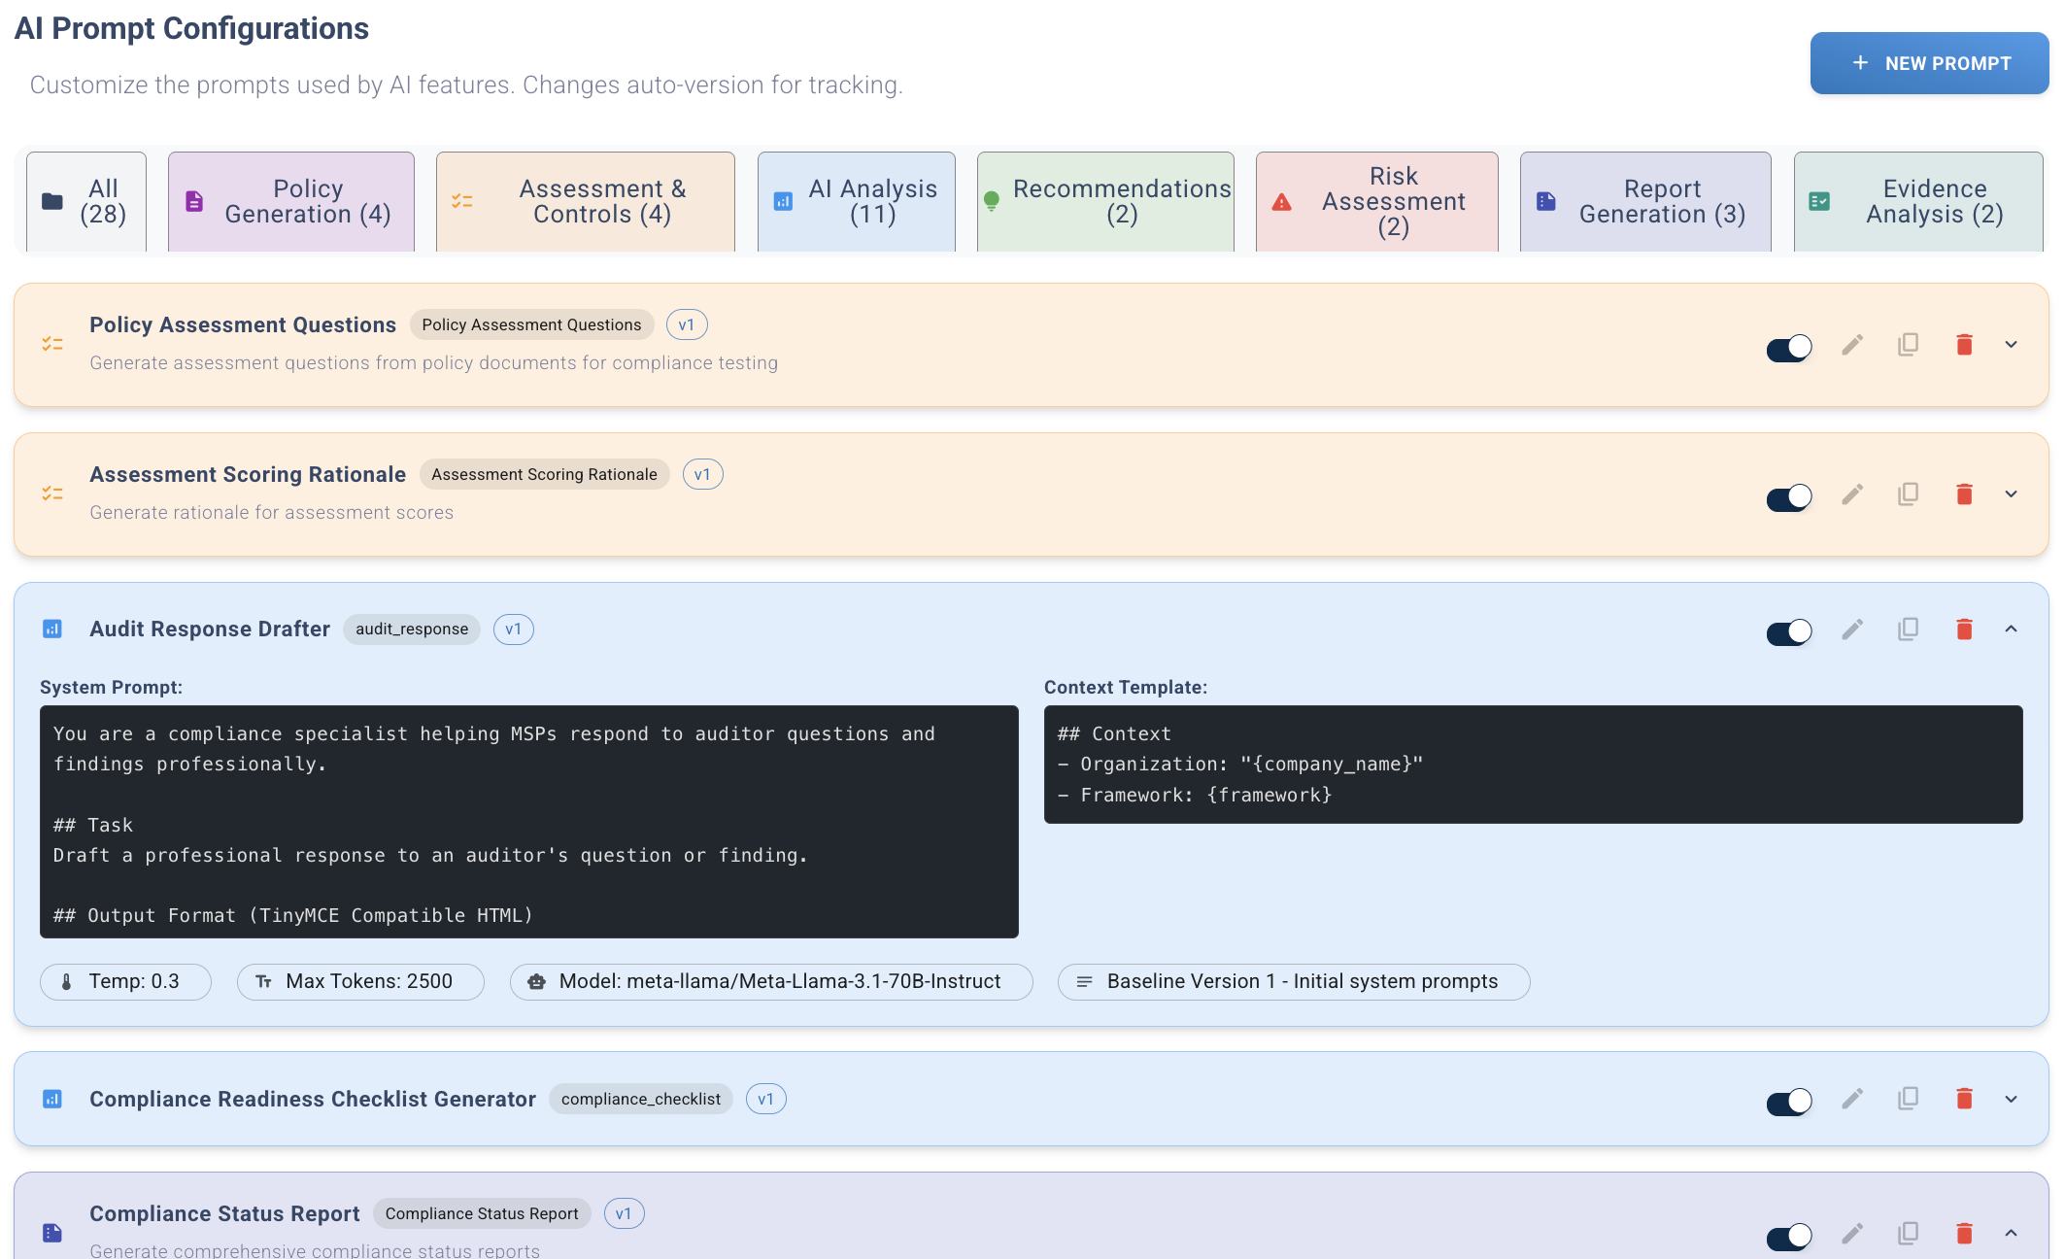Switch to the AI Analysis (11) tab
The height and width of the screenshot is (1259, 2065).
857,201
